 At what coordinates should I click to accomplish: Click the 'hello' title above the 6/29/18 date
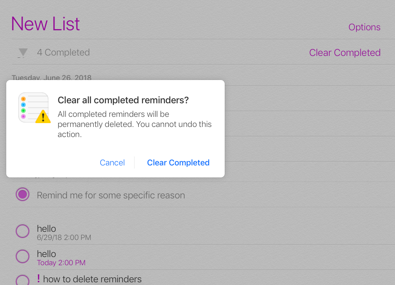(46, 229)
